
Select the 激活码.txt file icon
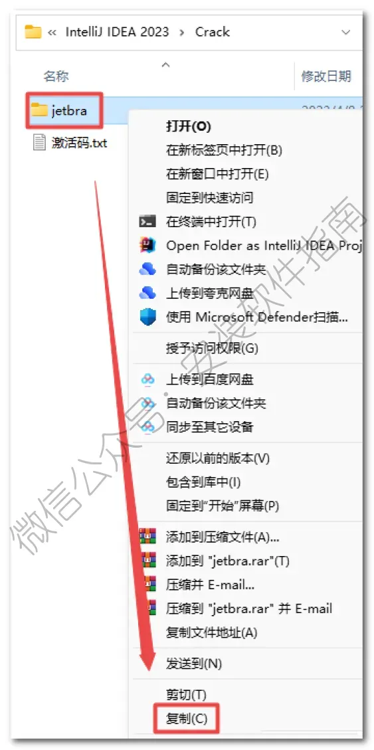click(x=40, y=143)
